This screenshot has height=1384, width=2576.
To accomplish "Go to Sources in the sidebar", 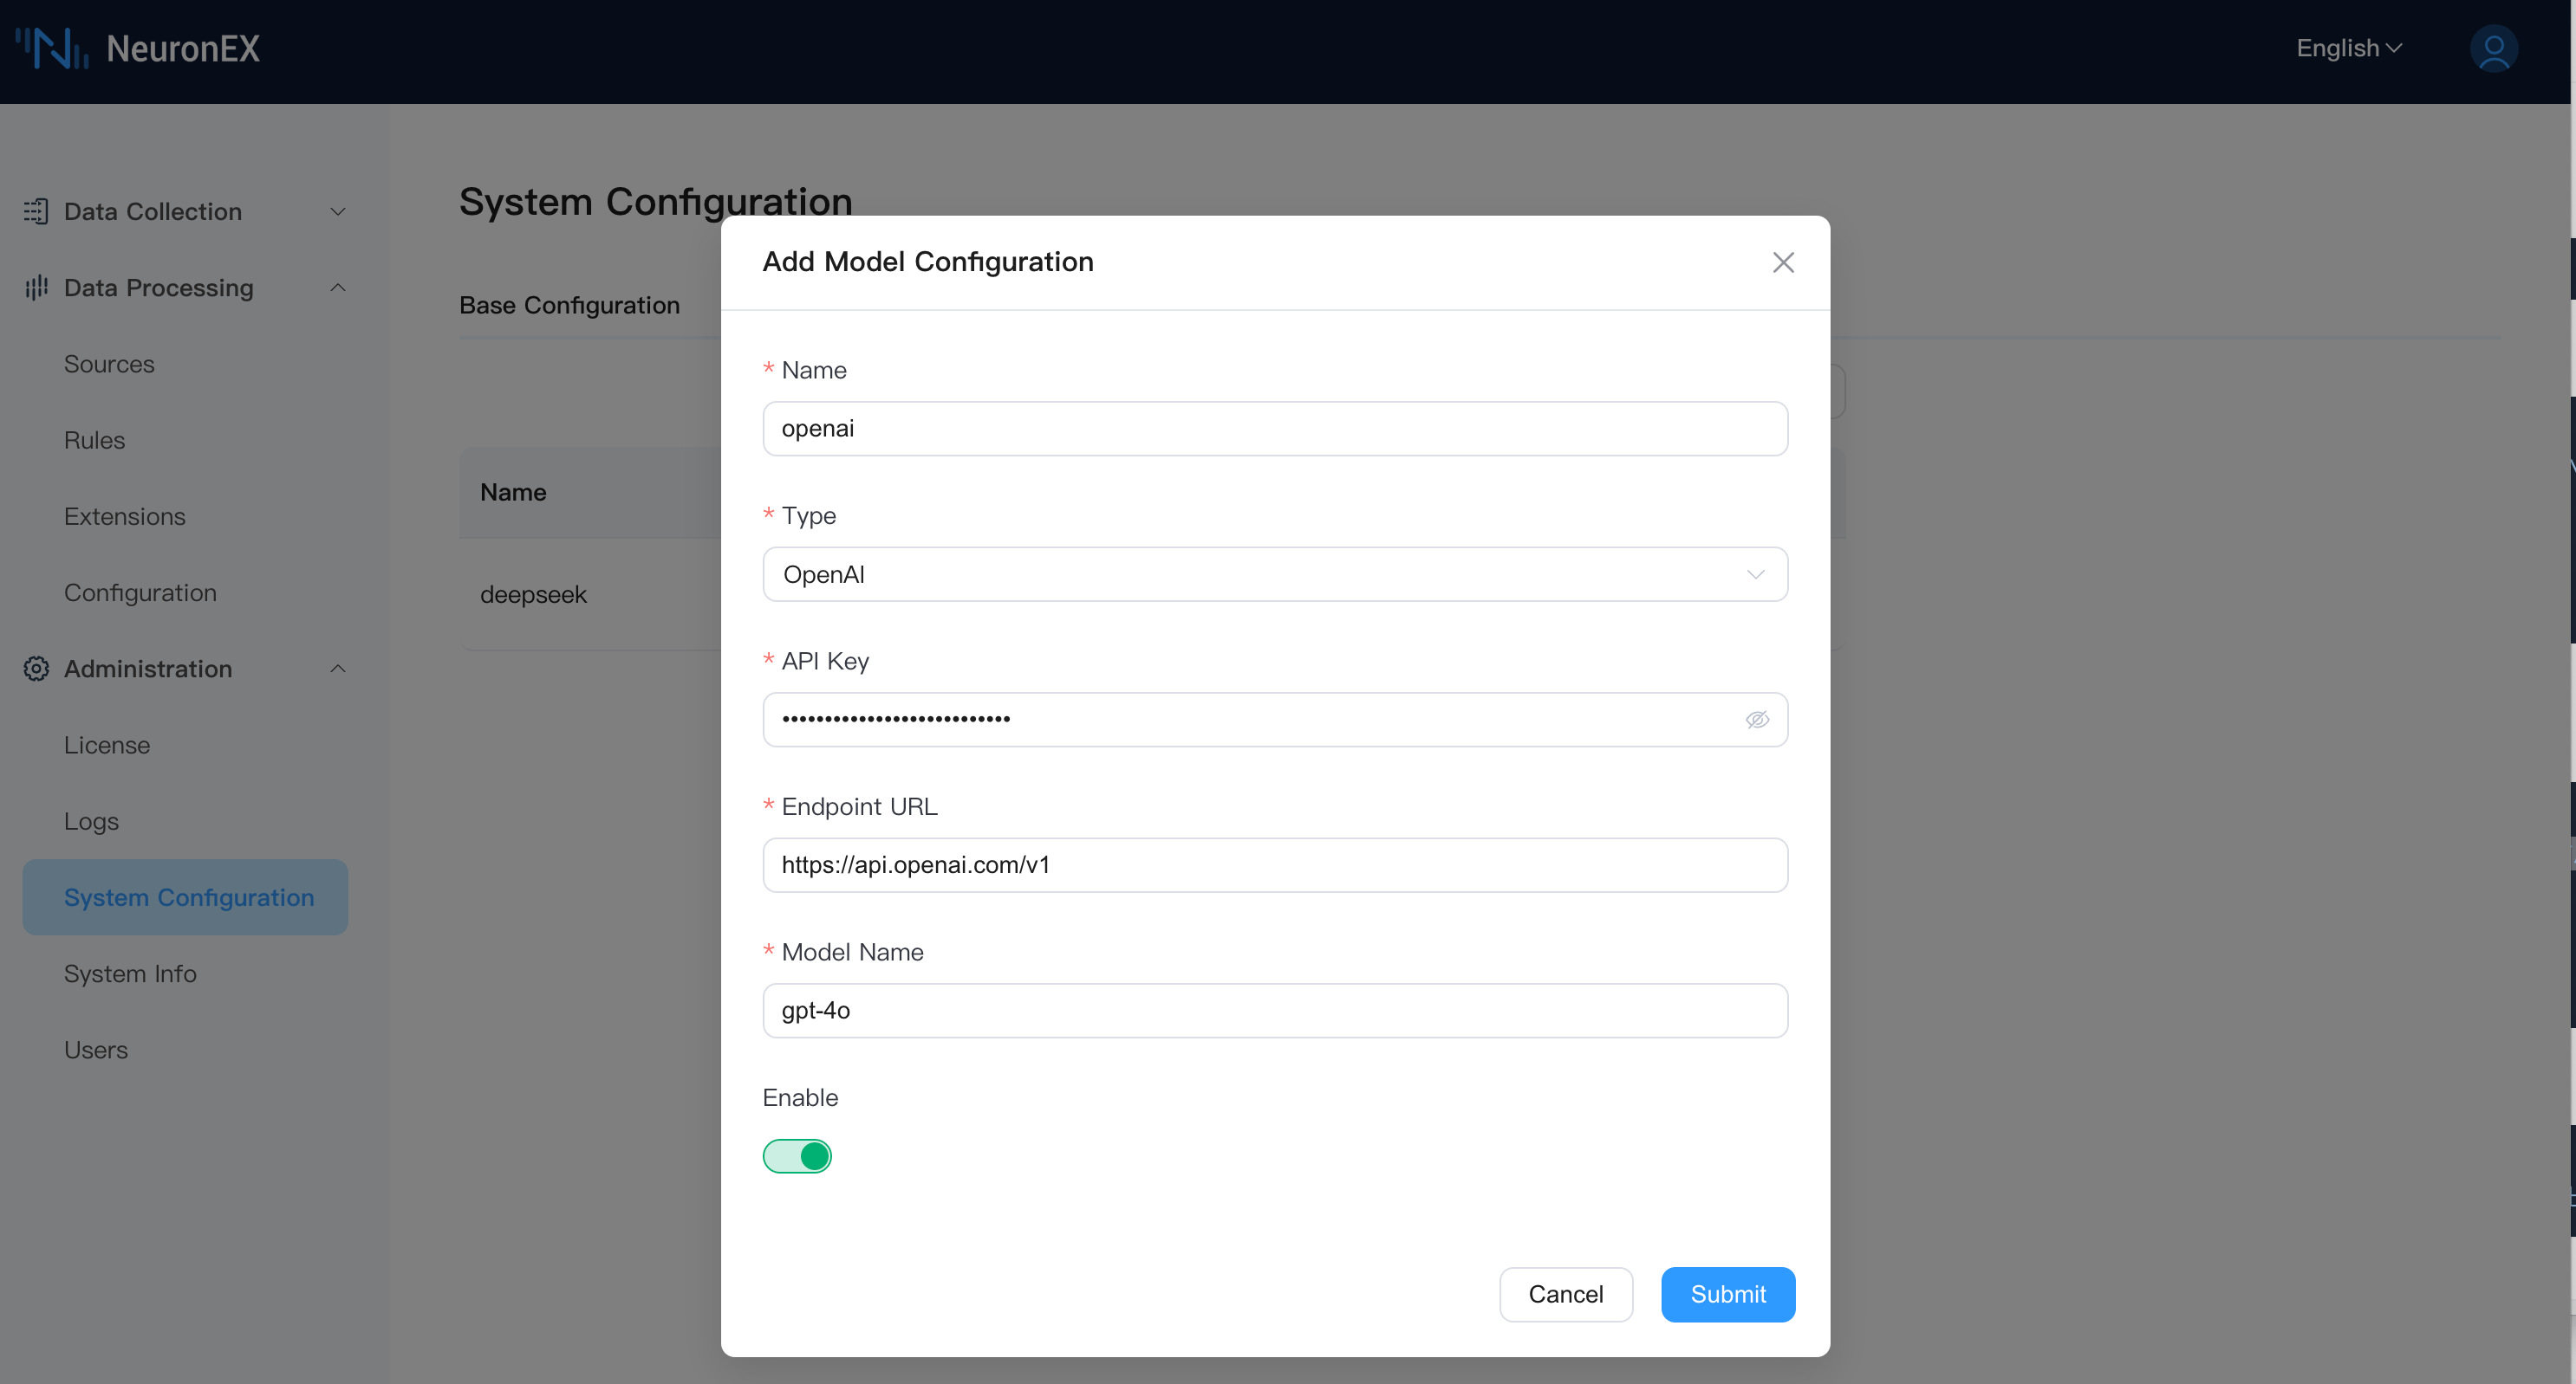I will [109, 364].
